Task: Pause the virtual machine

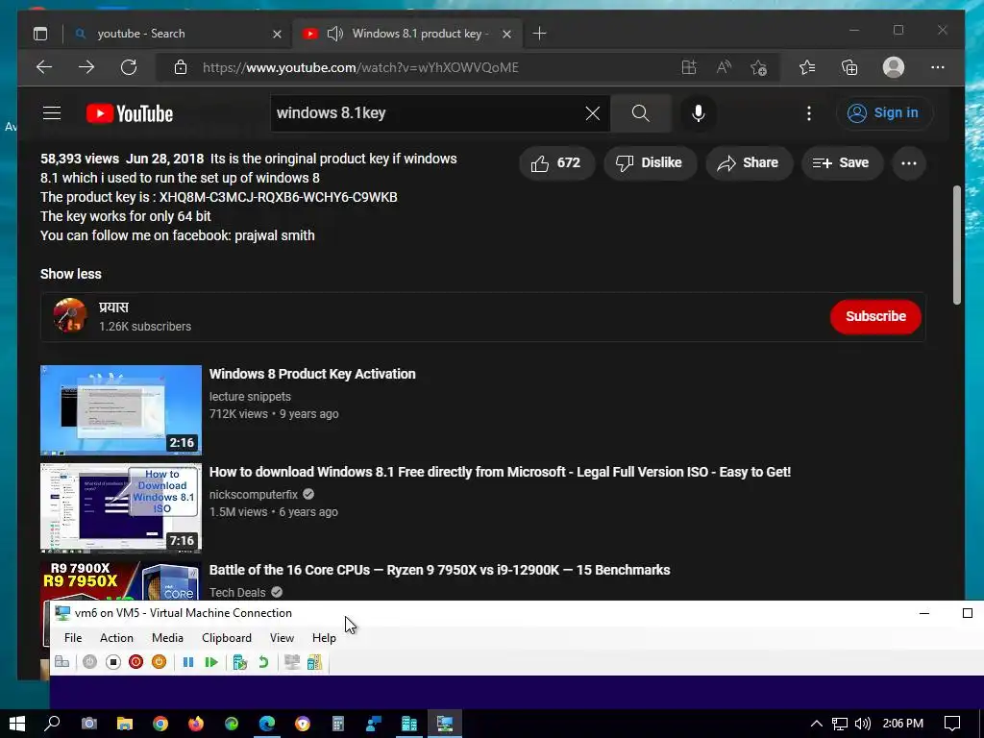Action: coord(187,662)
